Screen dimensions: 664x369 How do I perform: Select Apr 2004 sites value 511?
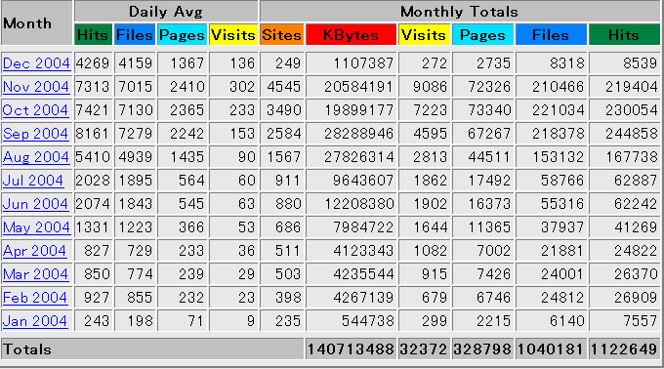288,251
